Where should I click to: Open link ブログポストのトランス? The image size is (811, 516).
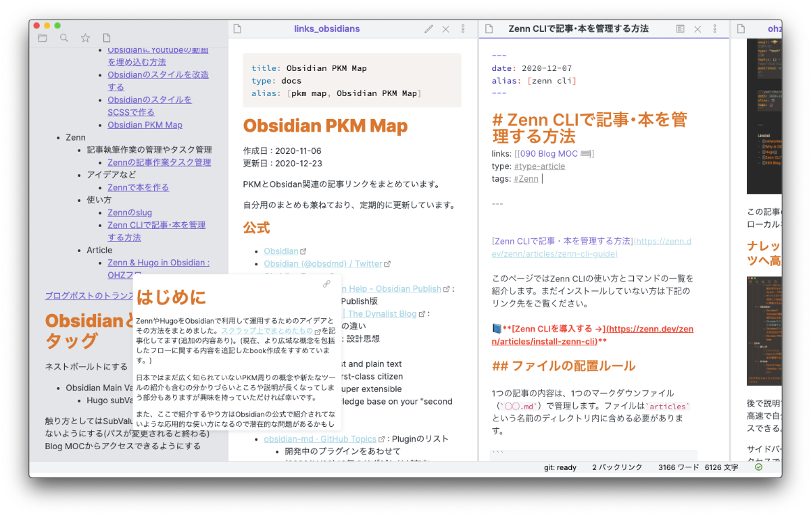(x=90, y=296)
